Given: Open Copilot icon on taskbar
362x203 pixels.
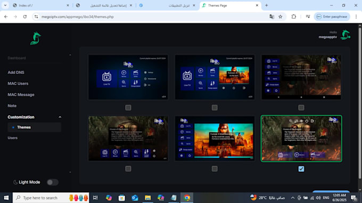Looking at the screenshot, I should point(109,198).
